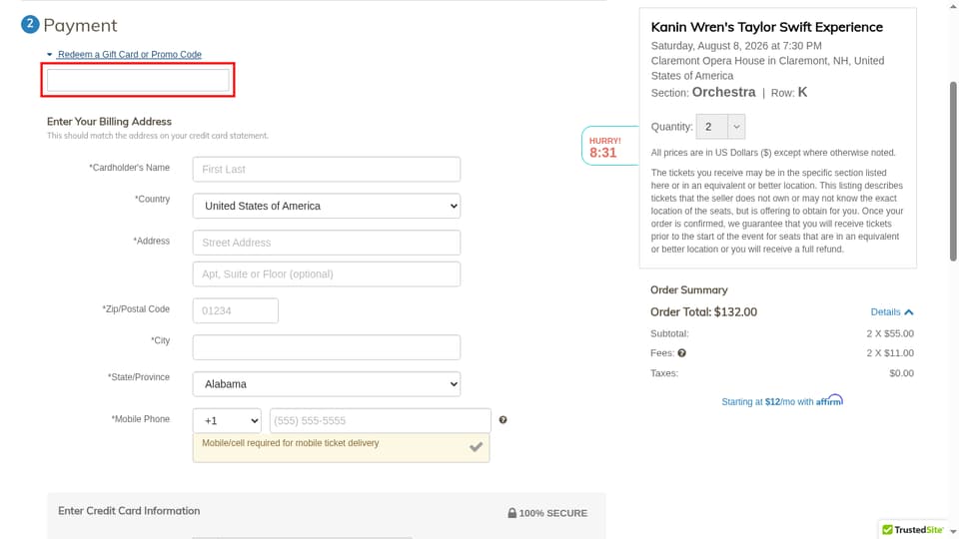Click Kanin Wren's Taylor Swift Experience title
959x539 pixels.
(x=766, y=27)
